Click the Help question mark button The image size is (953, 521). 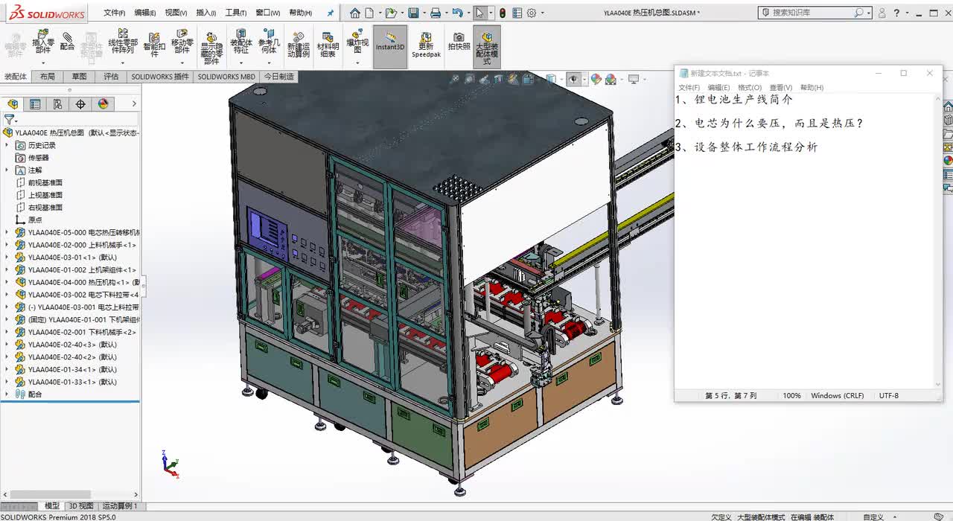896,13
